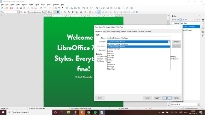The width and height of the screenshot is (205, 115).
Task: Switch to the Columns tab in dialog
Action: (141, 32)
